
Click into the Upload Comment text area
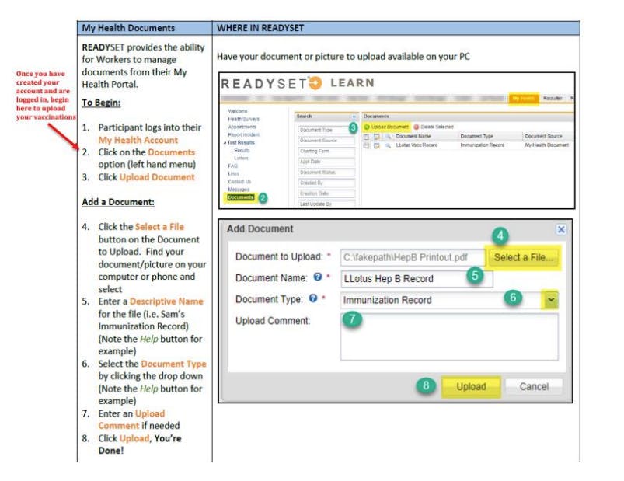(x=448, y=336)
